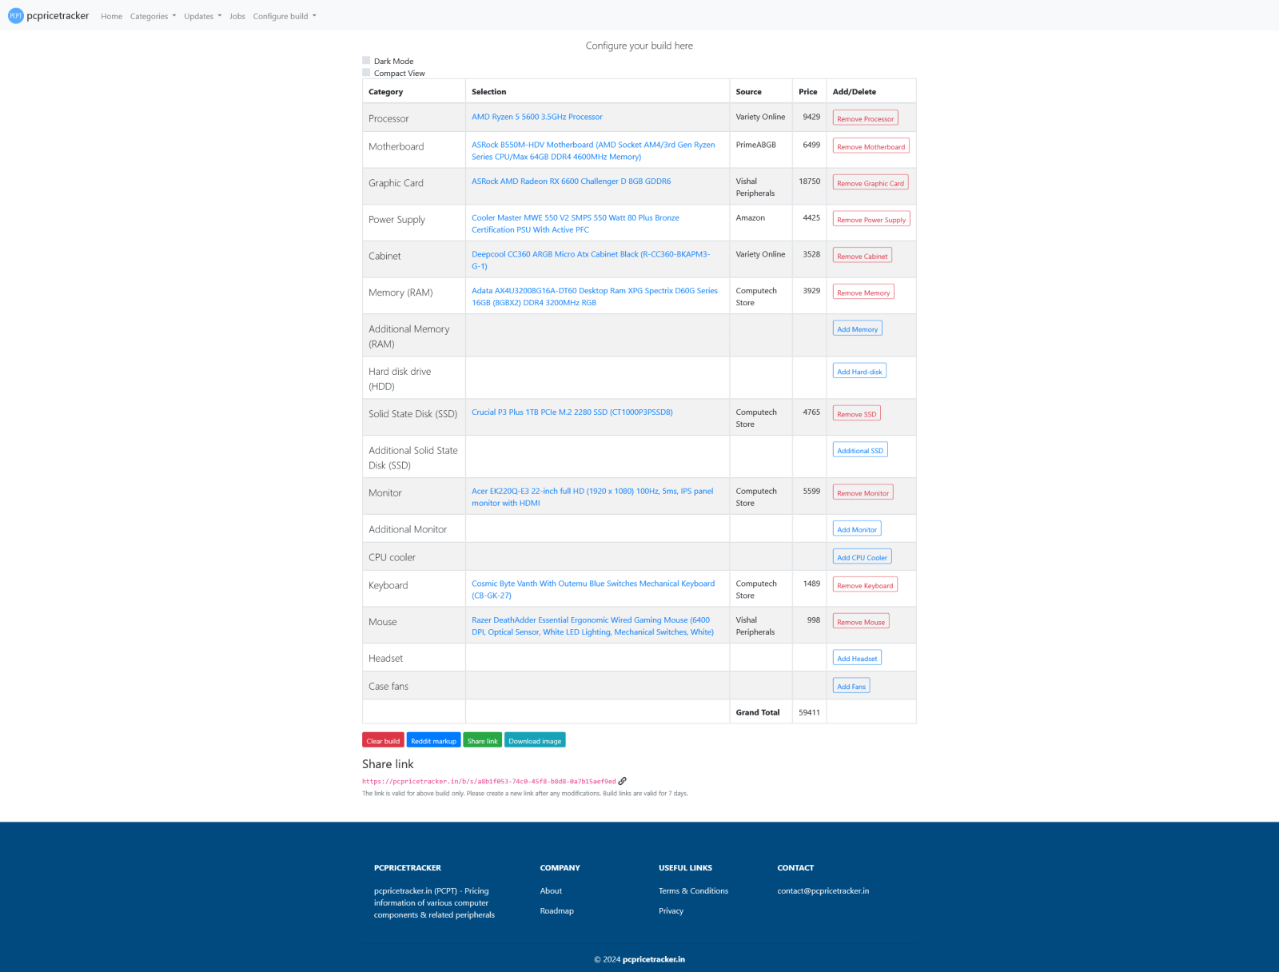The image size is (1279, 972).
Task: Open Cooler Master MWE 550 PSU link
Action: pyautogui.click(x=576, y=223)
